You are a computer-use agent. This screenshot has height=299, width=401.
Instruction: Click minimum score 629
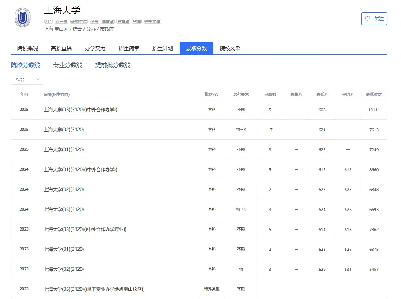pyautogui.click(x=322, y=269)
